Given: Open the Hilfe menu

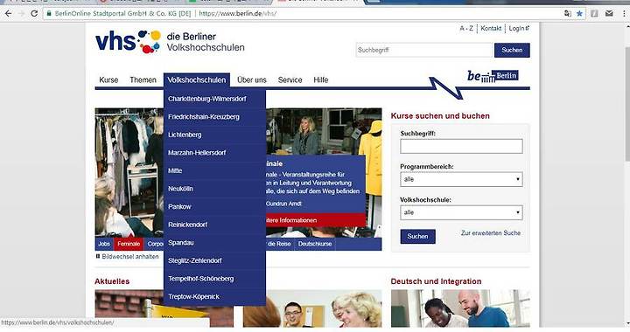Looking at the screenshot, I should coord(320,80).
